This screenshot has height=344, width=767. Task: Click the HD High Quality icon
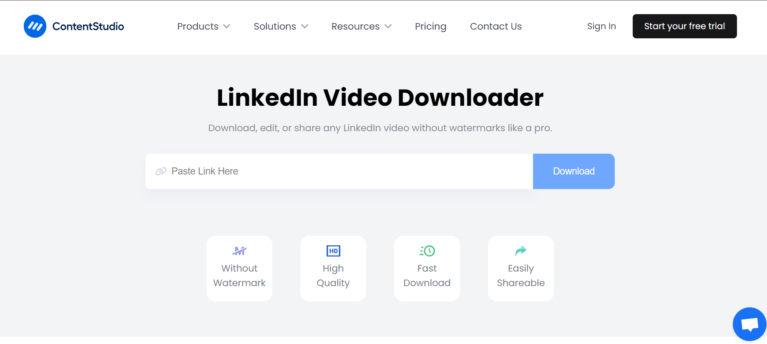[333, 251]
